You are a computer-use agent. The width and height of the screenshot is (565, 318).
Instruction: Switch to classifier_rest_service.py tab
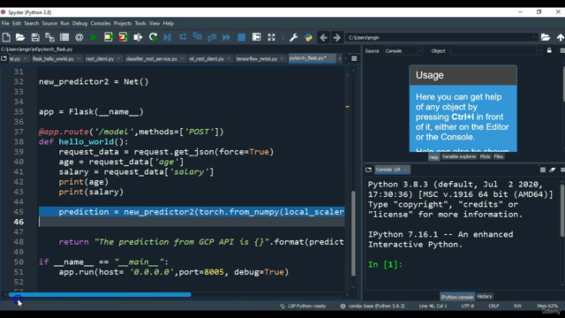click(152, 59)
